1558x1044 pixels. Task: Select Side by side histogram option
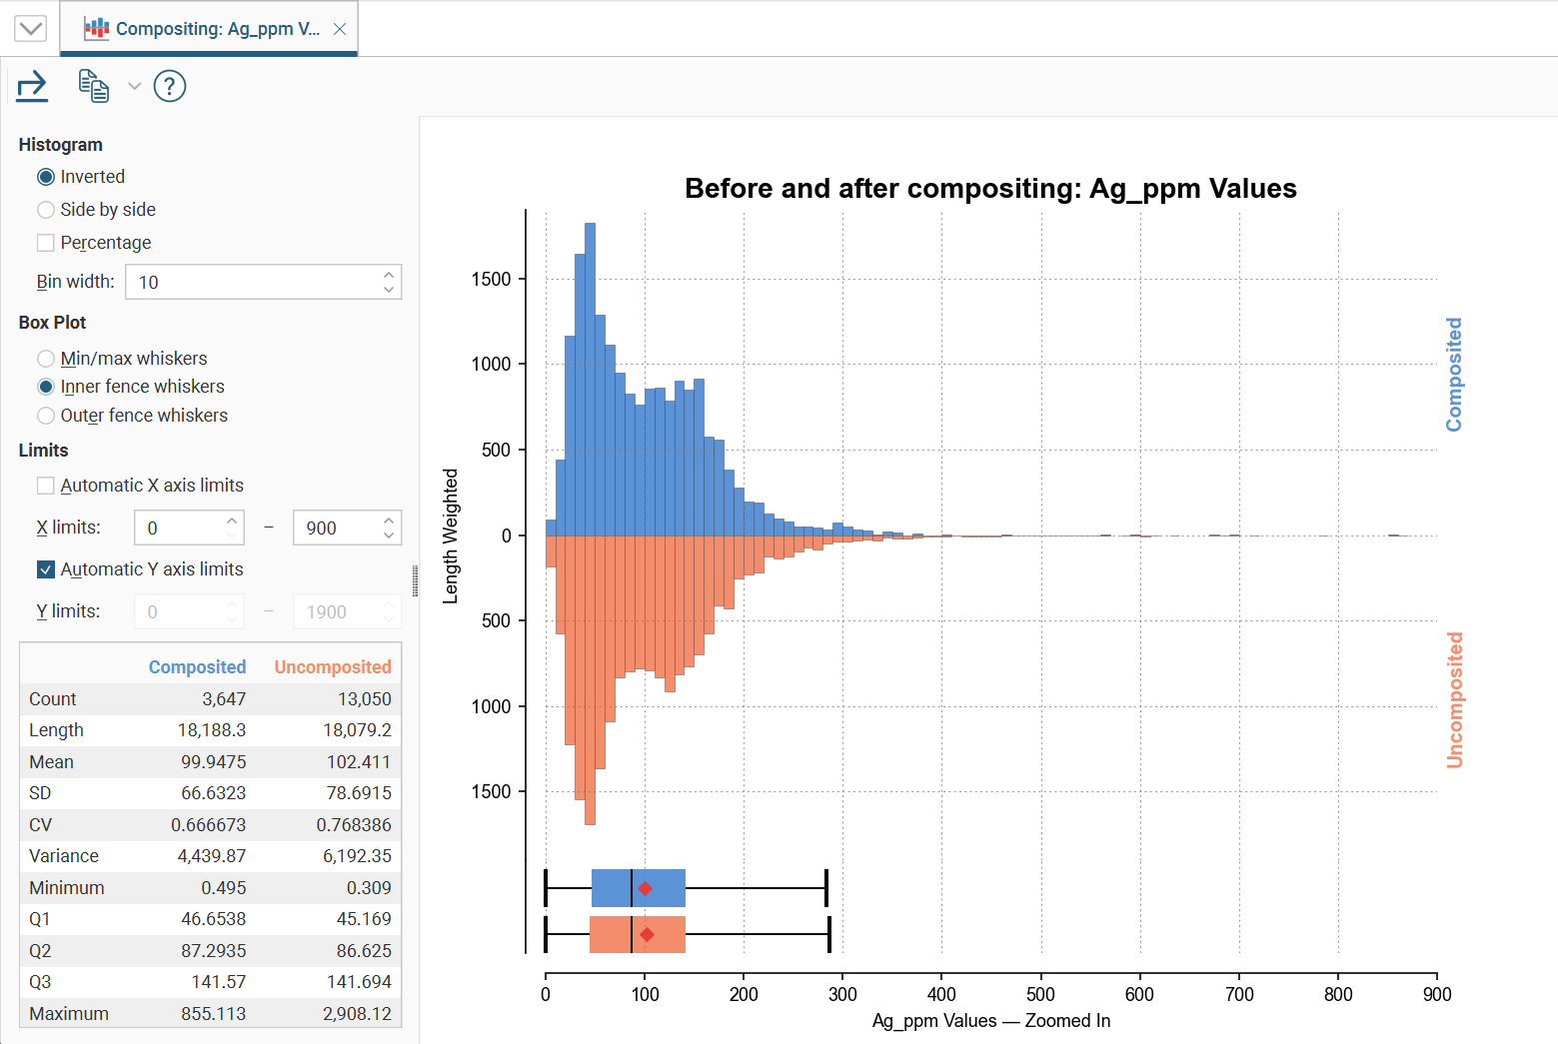pos(46,210)
